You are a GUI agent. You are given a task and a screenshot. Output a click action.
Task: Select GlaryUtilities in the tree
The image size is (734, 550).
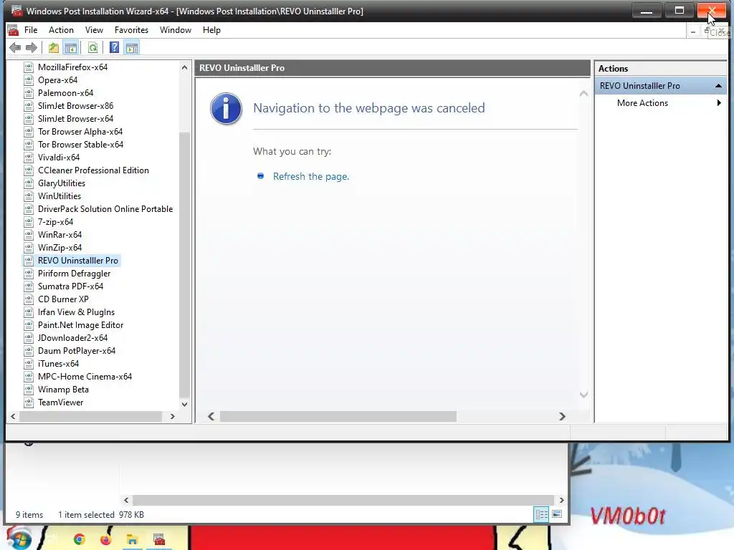click(62, 183)
